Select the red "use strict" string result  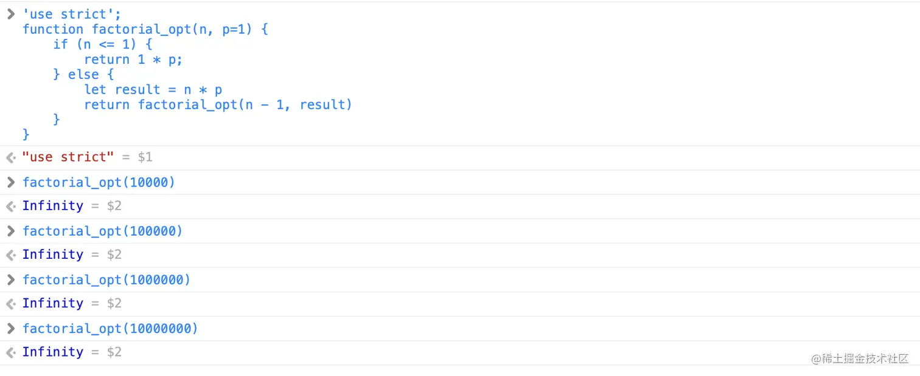68,157
